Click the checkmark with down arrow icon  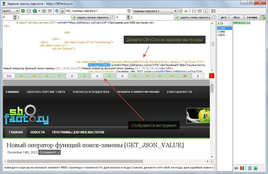[x=186, y=11]
